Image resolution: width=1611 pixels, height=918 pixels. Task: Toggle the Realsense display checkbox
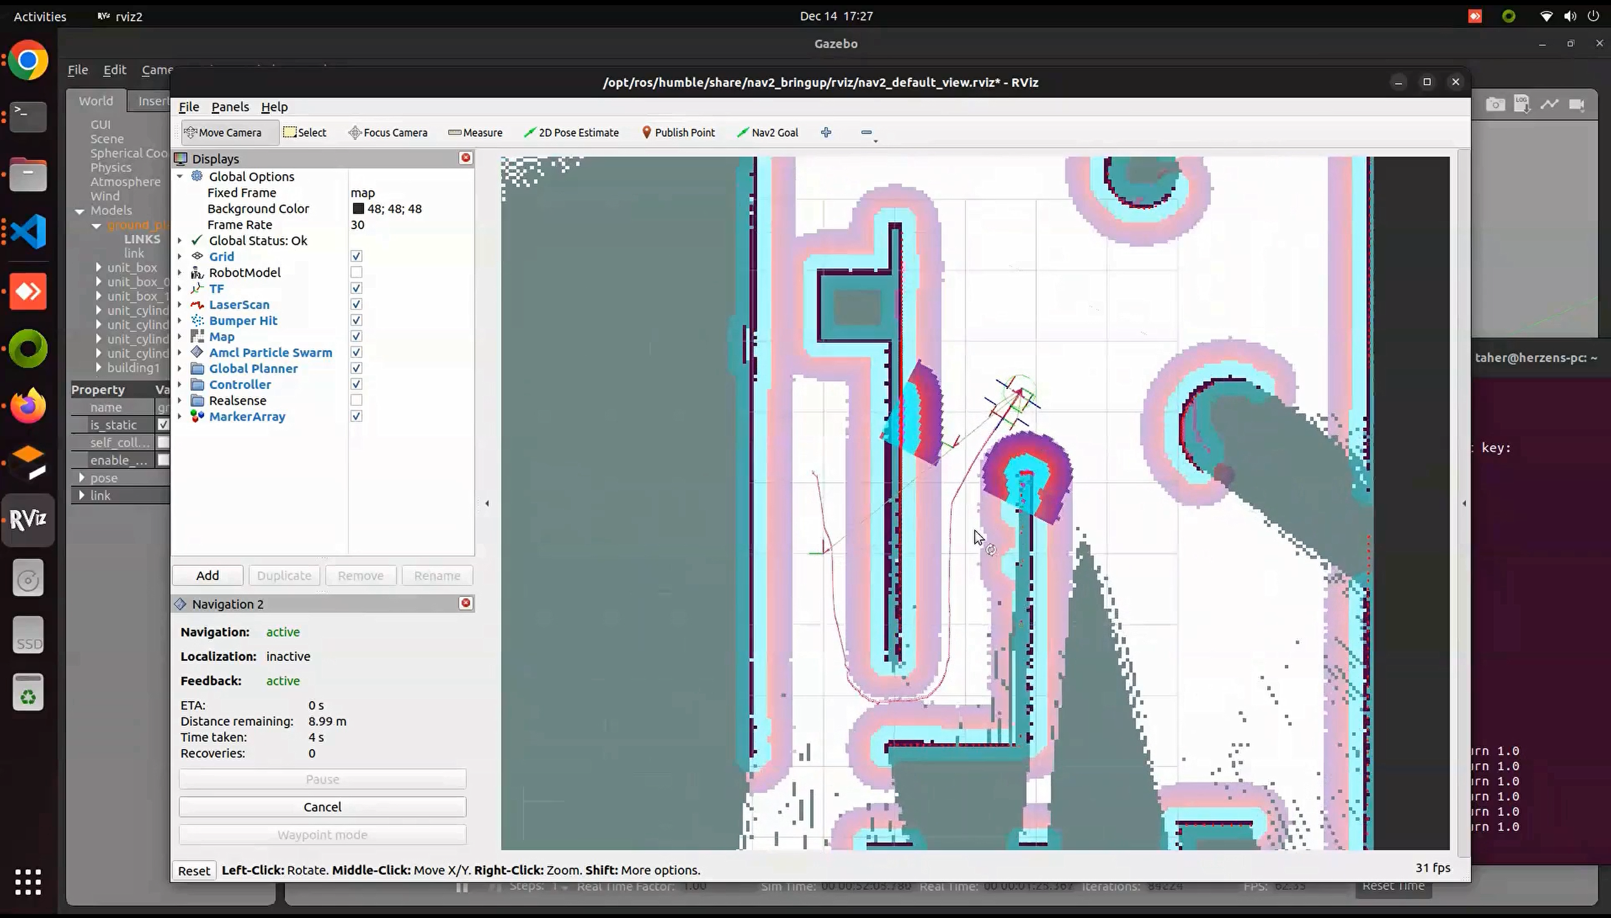[x=356, y=401]
